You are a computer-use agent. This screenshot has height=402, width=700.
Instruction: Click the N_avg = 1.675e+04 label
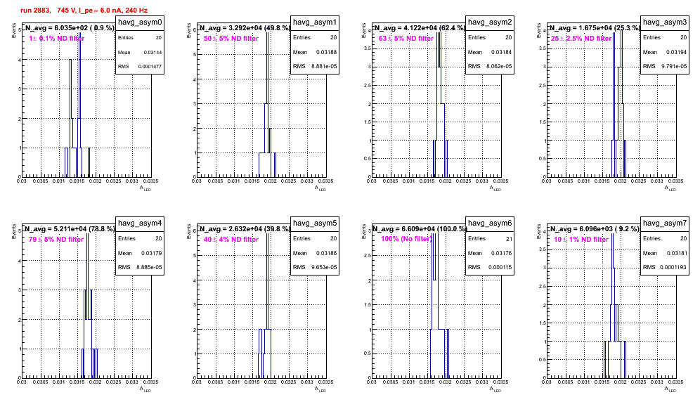[595, 27]
